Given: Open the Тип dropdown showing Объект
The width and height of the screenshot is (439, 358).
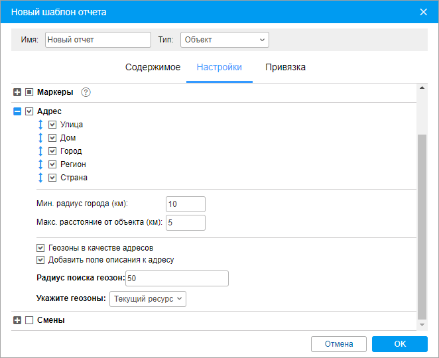Looking at the screenshot, I should click(x=224, y=40).
